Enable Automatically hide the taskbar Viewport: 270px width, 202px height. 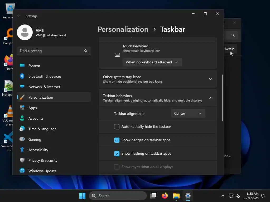(x=117, y=127)
